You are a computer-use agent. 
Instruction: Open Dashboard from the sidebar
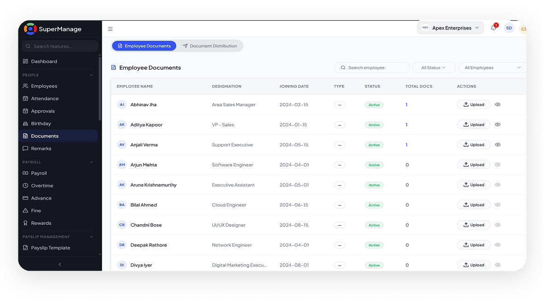coord(58,61)
